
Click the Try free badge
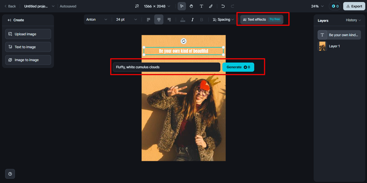pos(275,20)
